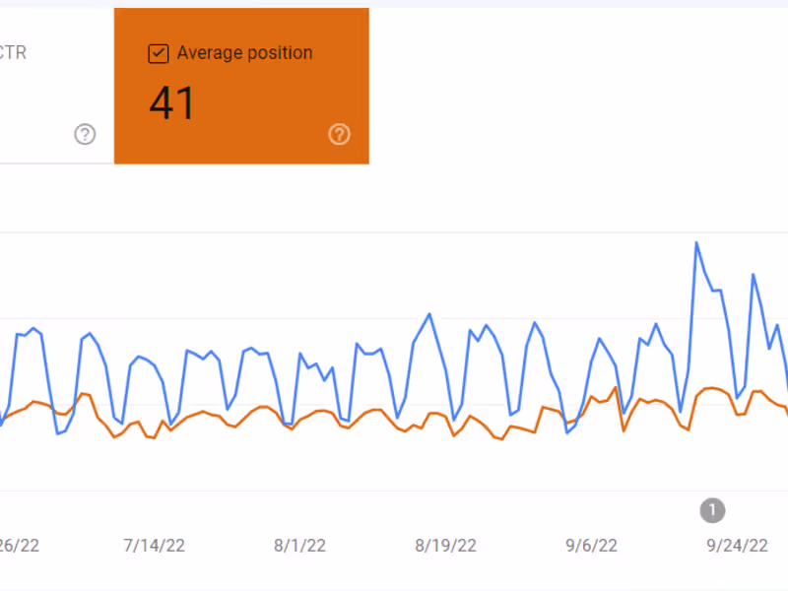Click the 8/1/22 date axis label
The width and height of the screenshot is (788, 591).
(x=298, y=545)
